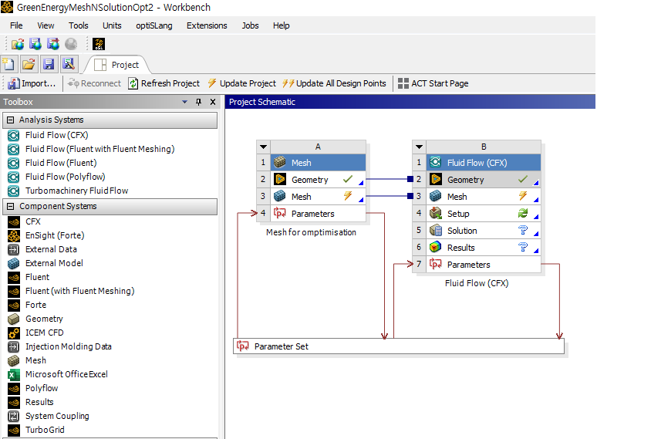The width and height of the screenshot is (651, 439).
Task: Open the View menu
Action: pos(46,25)
